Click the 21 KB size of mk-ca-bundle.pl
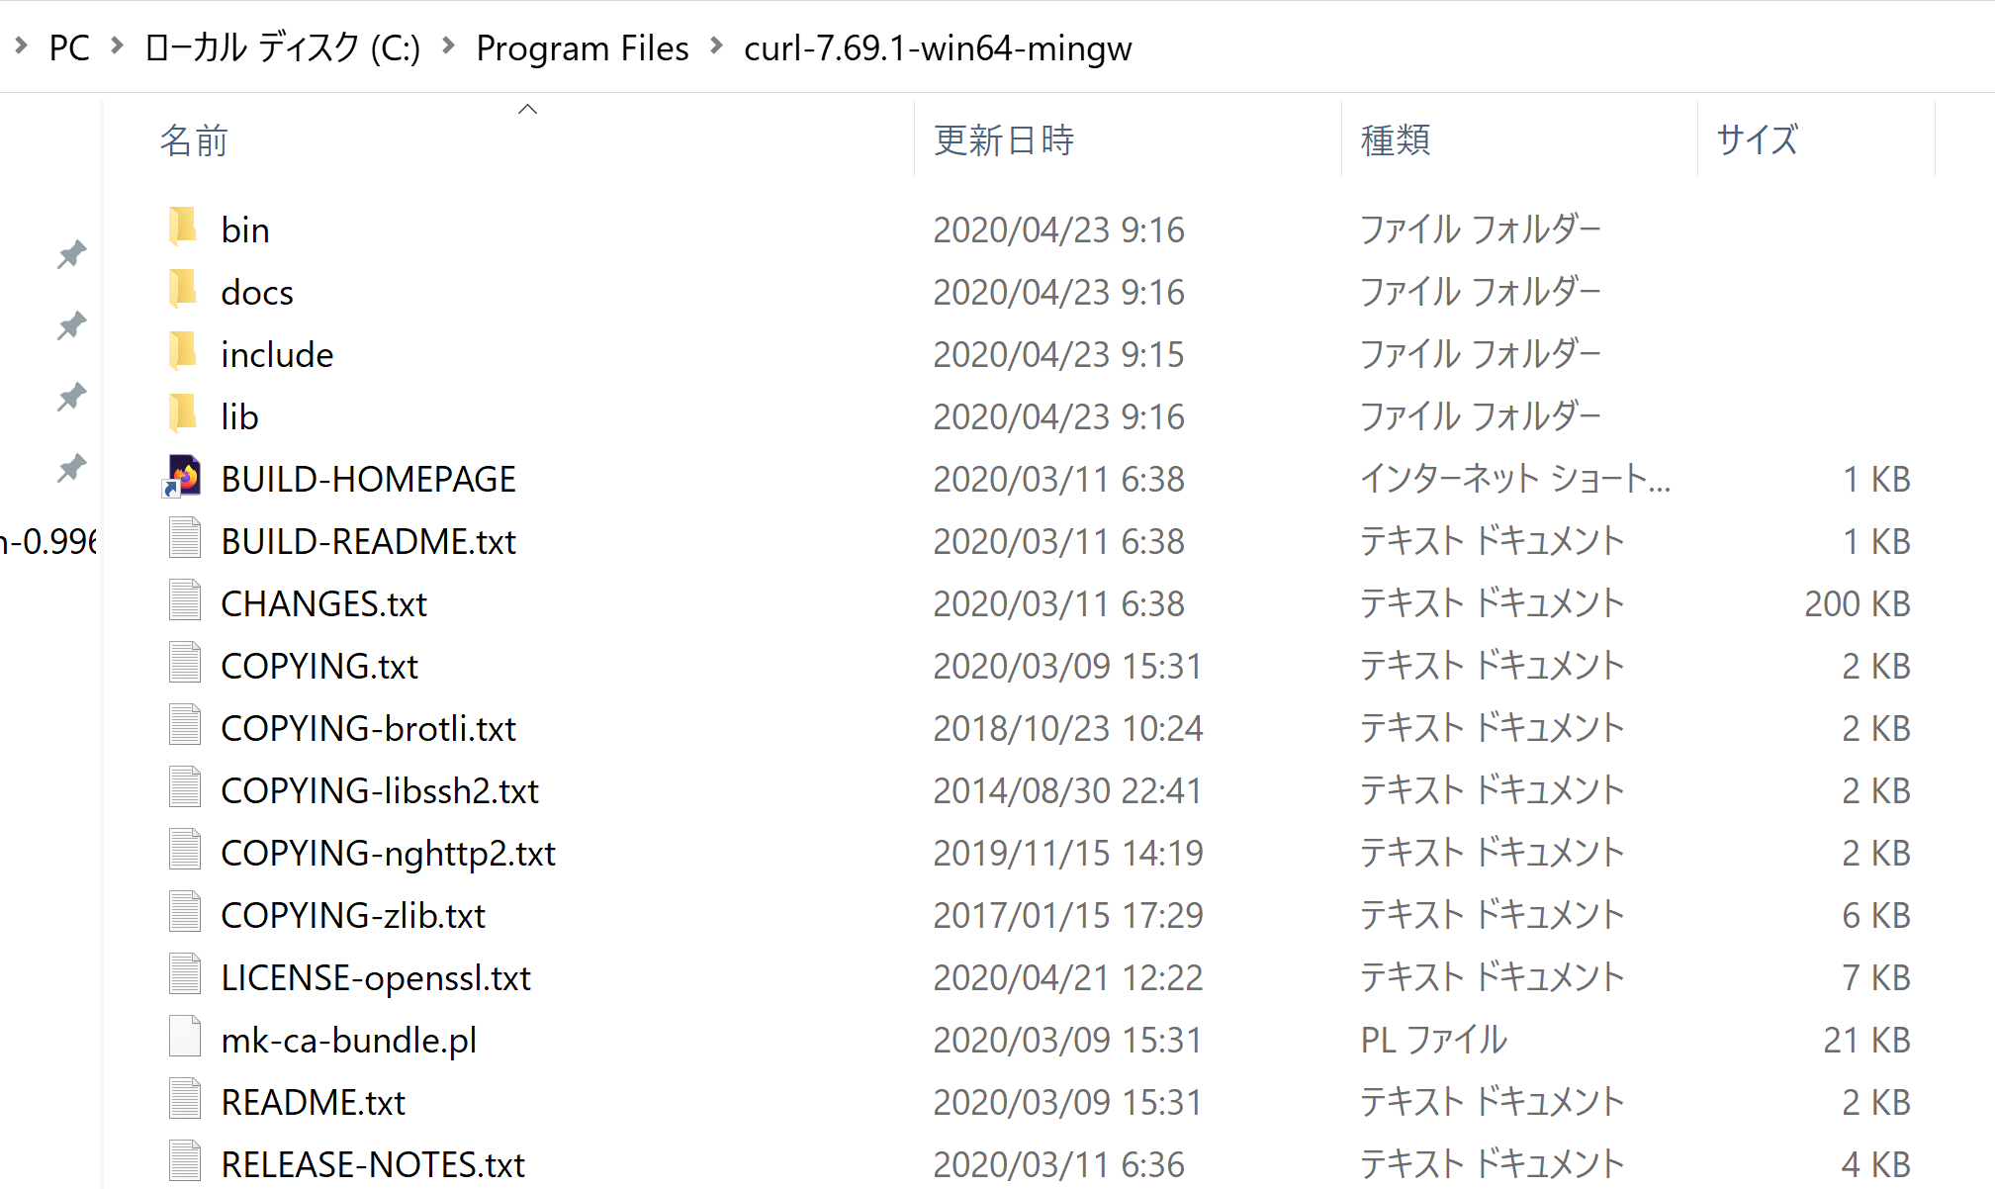The width and height of the screenshot is (1995, 1189). (1866, 1040)
